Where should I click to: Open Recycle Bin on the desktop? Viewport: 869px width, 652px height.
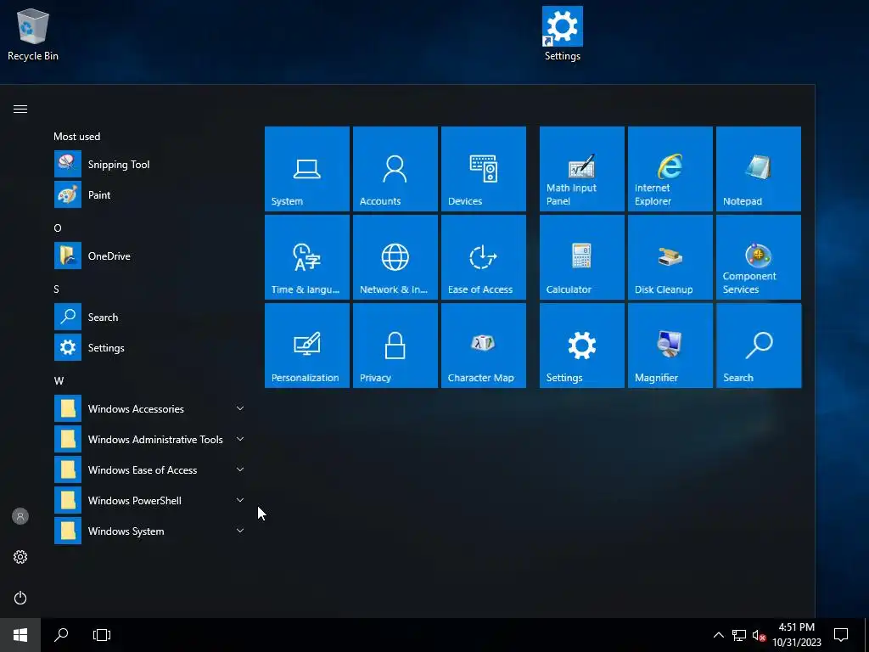(33, 34)
